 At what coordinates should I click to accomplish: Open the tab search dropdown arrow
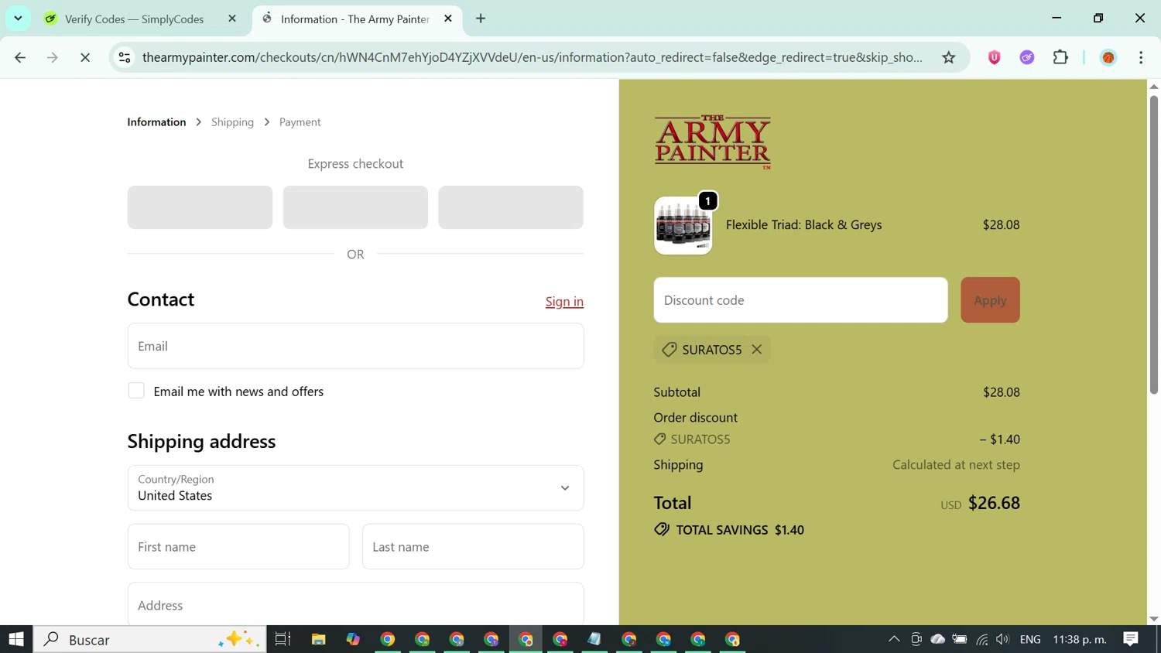[x=18, y=18]
